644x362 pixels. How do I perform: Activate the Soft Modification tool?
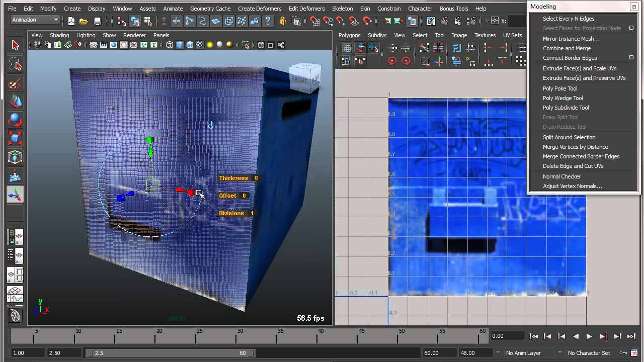(15, 175)
